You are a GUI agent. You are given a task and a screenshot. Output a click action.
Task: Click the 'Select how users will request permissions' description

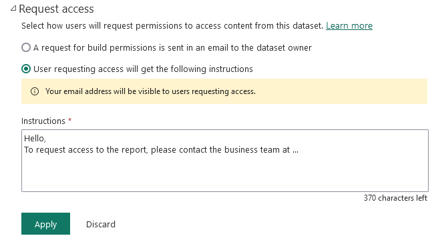pos(172,26)
